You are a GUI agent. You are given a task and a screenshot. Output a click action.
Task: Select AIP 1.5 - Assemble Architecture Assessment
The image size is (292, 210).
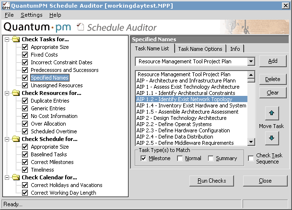click(191, 112)
